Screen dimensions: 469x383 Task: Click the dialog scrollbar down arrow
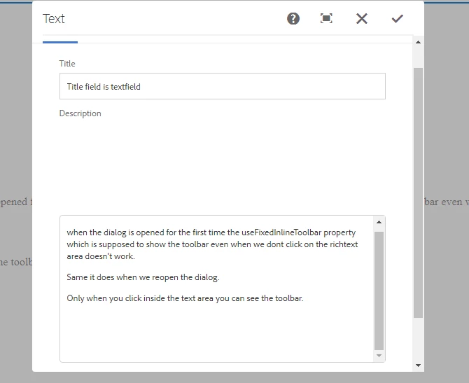pos(418,365)
